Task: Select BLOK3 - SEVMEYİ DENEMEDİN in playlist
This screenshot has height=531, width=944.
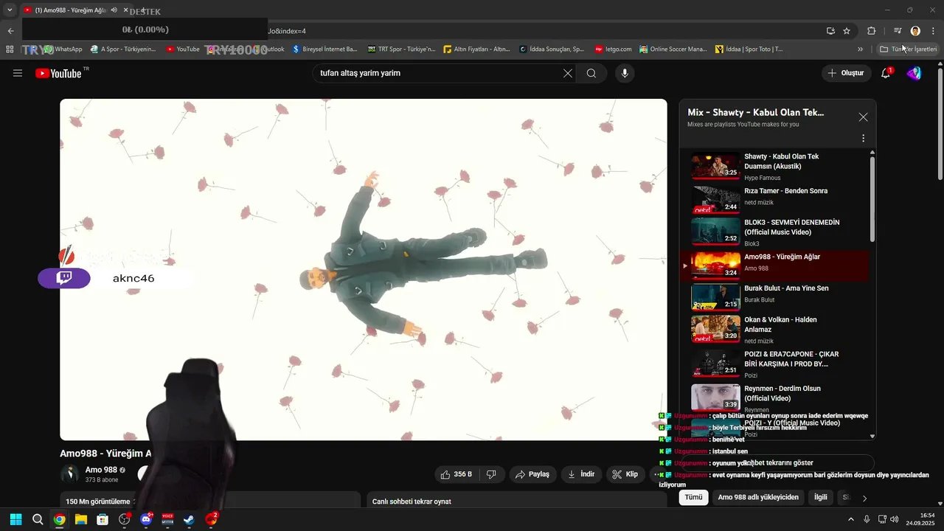Action: click(x=774, y=231)
